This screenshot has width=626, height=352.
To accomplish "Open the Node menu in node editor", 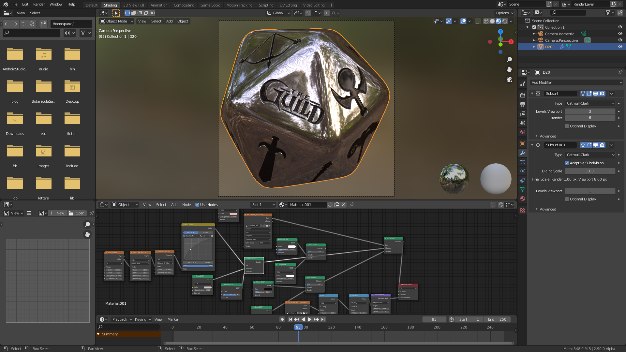I will [x=186, y=205].
